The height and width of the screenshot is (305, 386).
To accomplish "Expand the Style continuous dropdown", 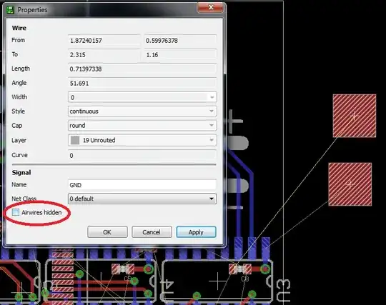I will click(142, 111).
